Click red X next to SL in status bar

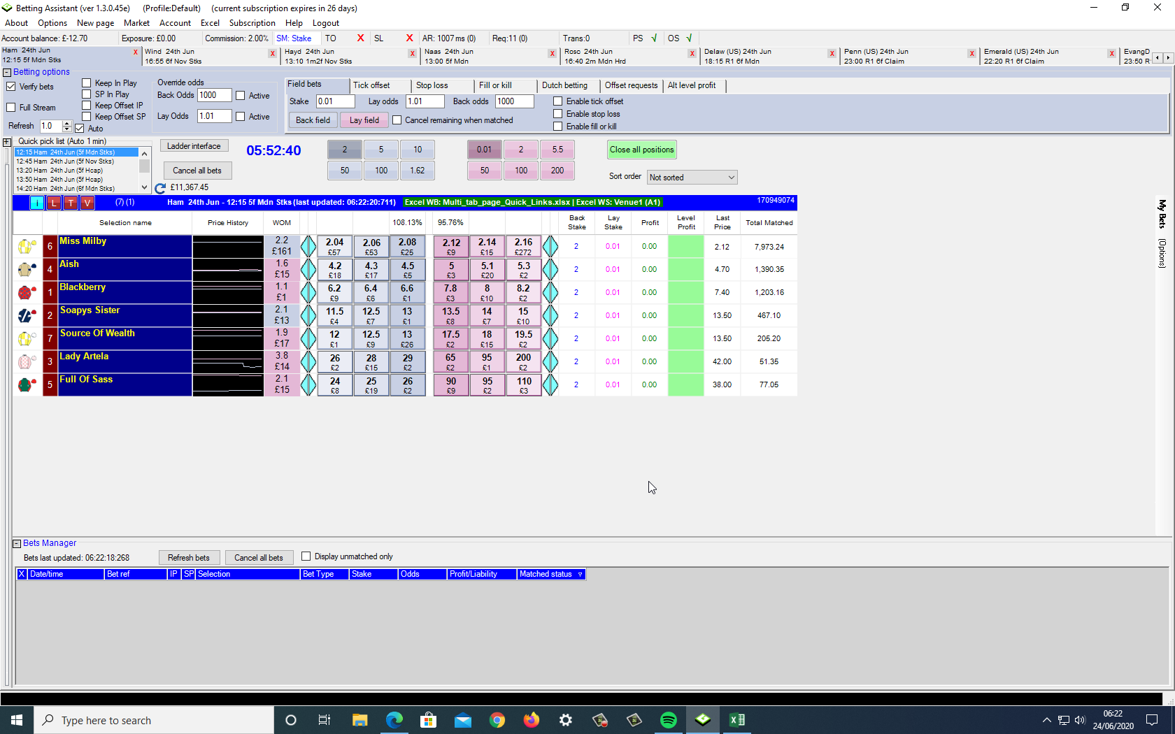click(x=410, y=38)
